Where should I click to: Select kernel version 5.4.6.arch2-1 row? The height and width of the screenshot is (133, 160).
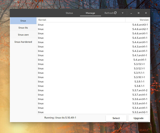(94, 29)
